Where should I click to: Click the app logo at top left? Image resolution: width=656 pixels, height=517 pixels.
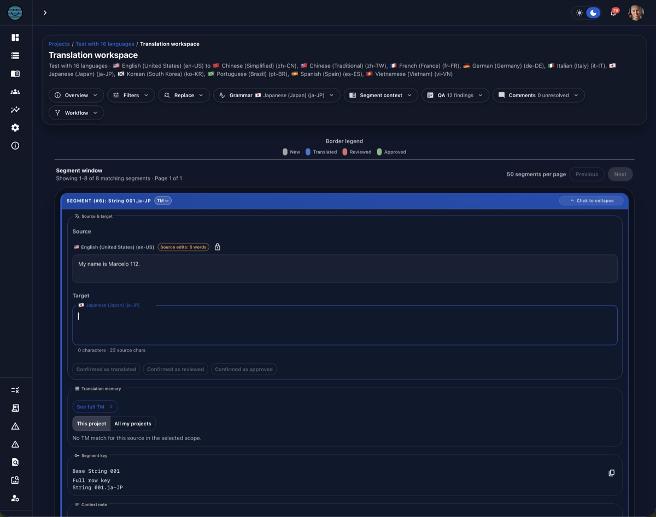click(x=15, y=13)
